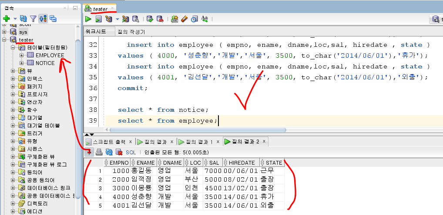The image size is (443, 215).
Task: Select the 질의 결과 2 tab
Action: click(x=246, y=142)
